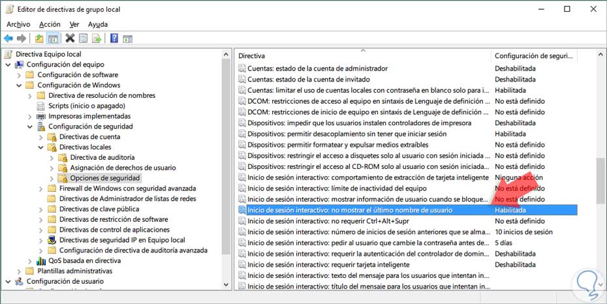This screenshot has width=607, height=304.
Task: Go up one level folder icon
Action: click(39, 38)
